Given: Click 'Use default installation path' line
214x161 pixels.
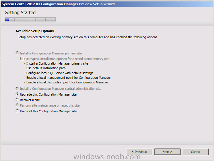Looking at the screenshot, I should point(45,68).
